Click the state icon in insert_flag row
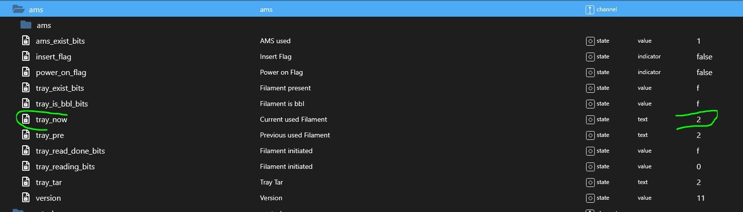743x212 pixels. coord(590,56)
